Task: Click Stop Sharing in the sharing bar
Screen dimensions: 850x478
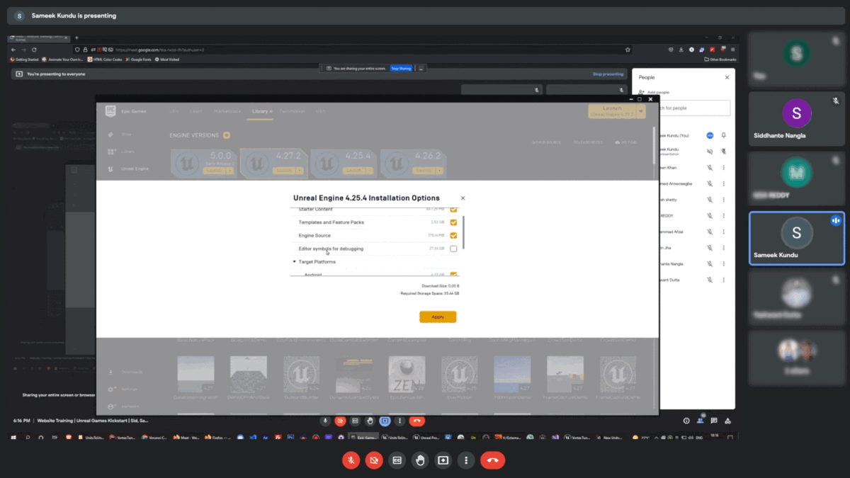Action: pyautogui.click(x=401, y=68)
